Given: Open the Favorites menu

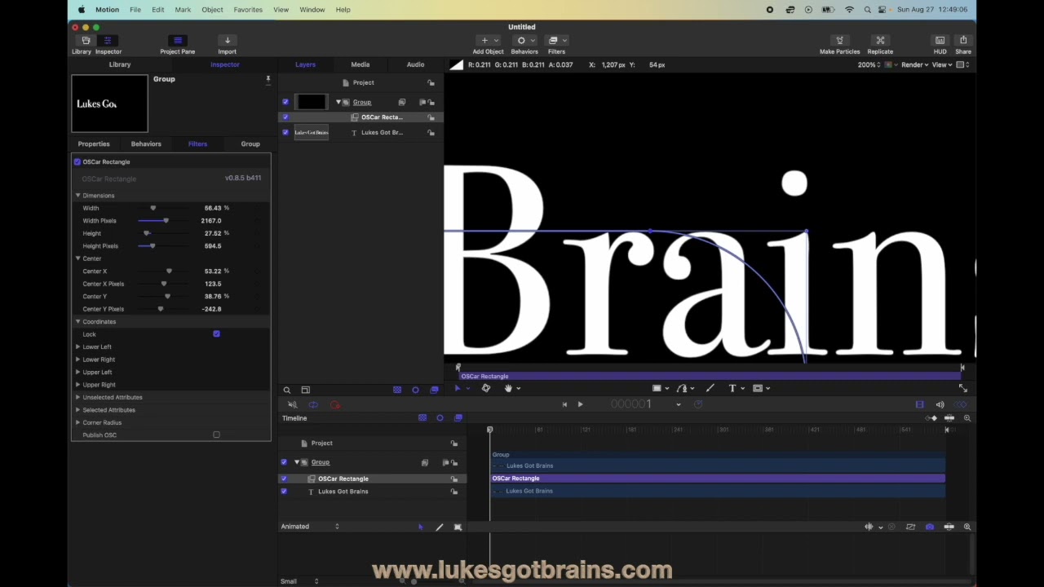Looking at the screenshot, I should [248, 10].
